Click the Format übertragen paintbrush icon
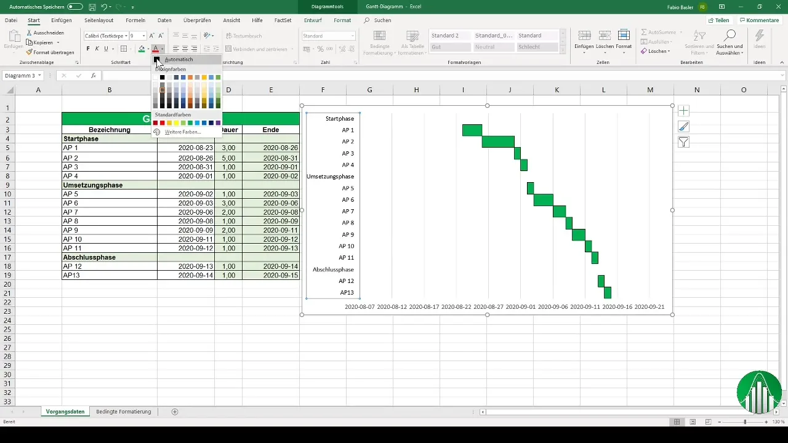788x443 pixels. click(x=30, y=52)
